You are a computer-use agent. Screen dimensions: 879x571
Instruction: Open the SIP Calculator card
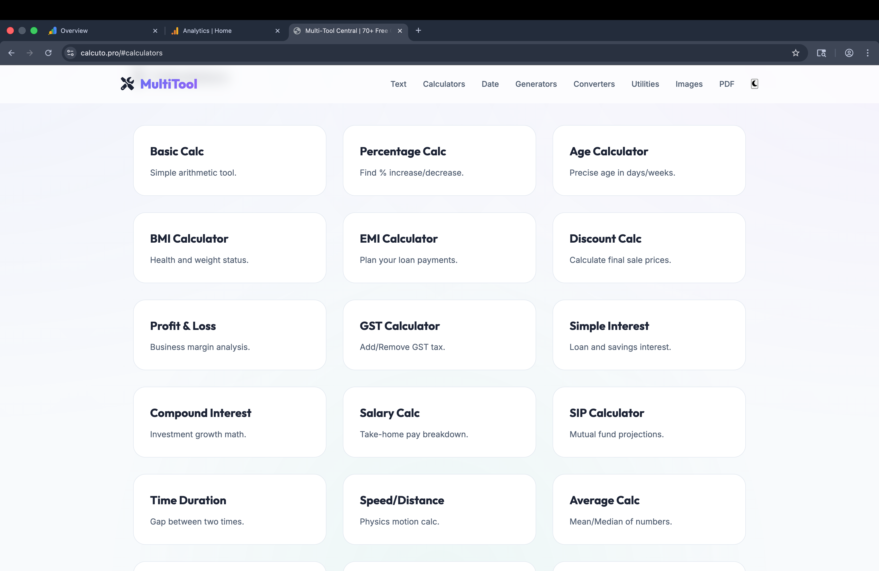pos(649,422)
